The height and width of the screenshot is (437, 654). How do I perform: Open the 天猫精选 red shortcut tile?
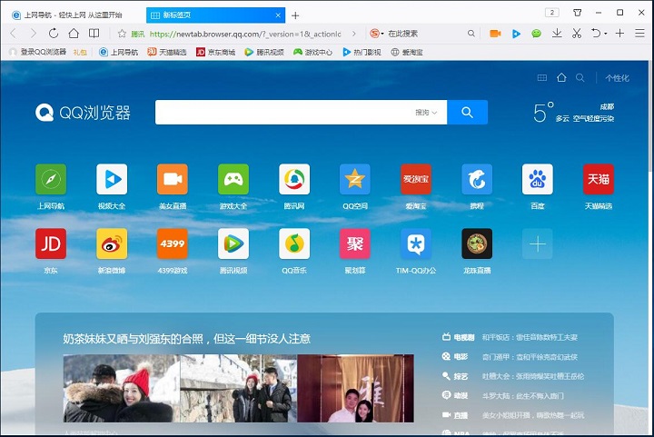[599, 179]
